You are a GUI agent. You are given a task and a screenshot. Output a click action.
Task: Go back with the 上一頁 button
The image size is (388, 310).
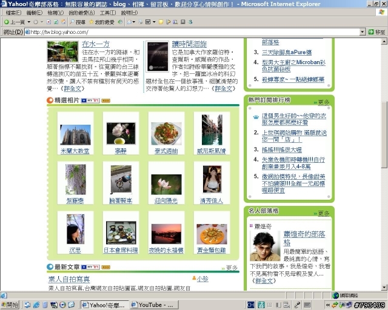pyautogui.click(x=15, y=22)
